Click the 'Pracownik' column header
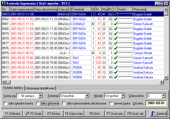The image size is (170, 119). tap(146, 9)
